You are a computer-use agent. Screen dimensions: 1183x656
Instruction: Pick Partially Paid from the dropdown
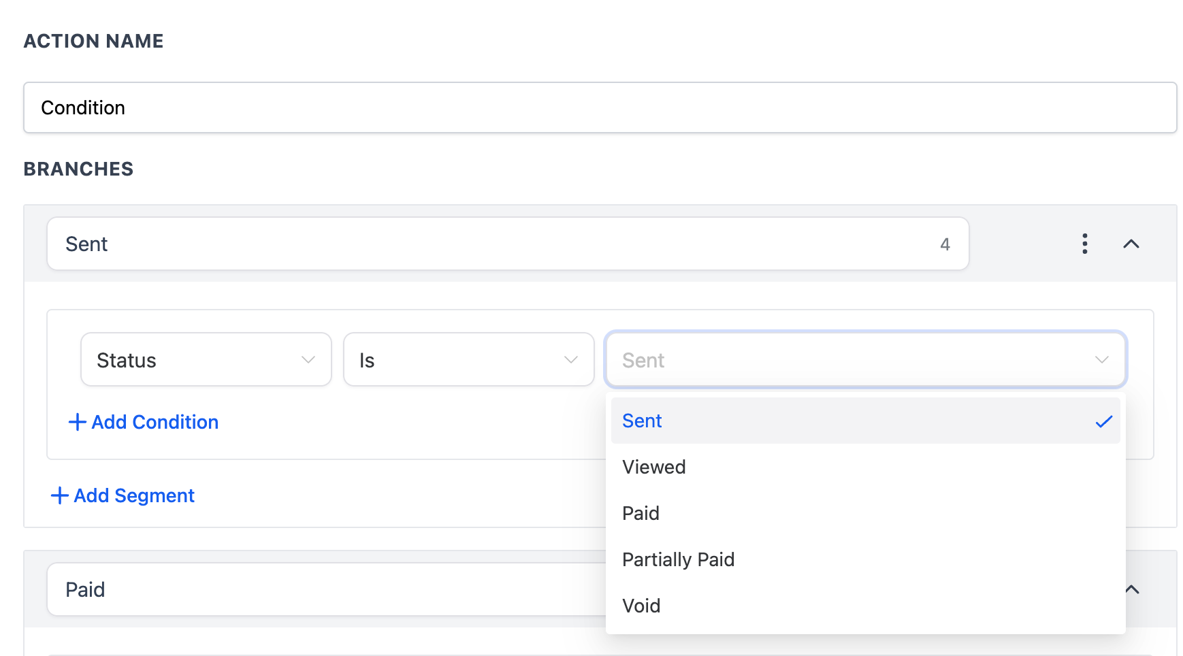[x=679, y=559]
